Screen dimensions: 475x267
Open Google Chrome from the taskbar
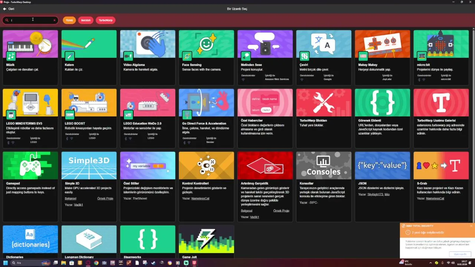click(x=96, y=263)
